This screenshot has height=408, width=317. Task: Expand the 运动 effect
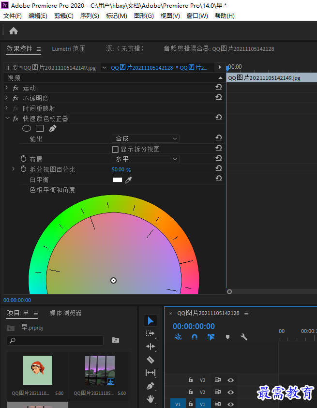(7, 88)
